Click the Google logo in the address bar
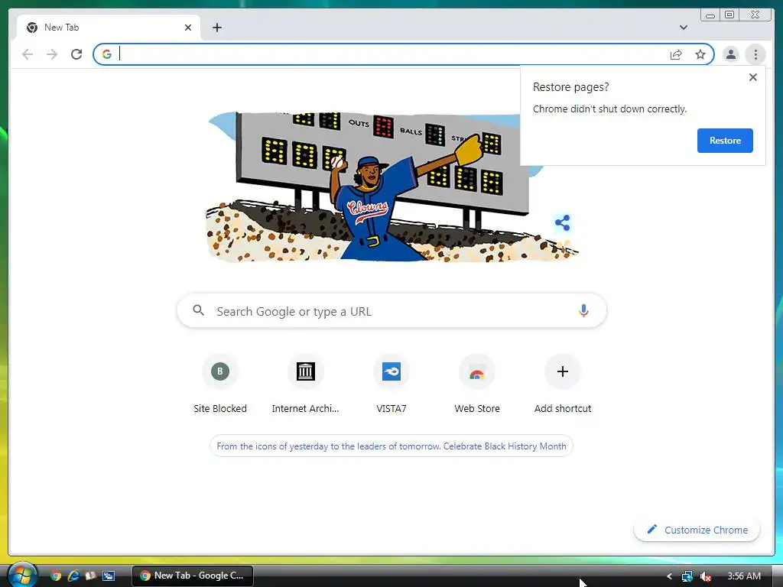 (x=107, y=54)
